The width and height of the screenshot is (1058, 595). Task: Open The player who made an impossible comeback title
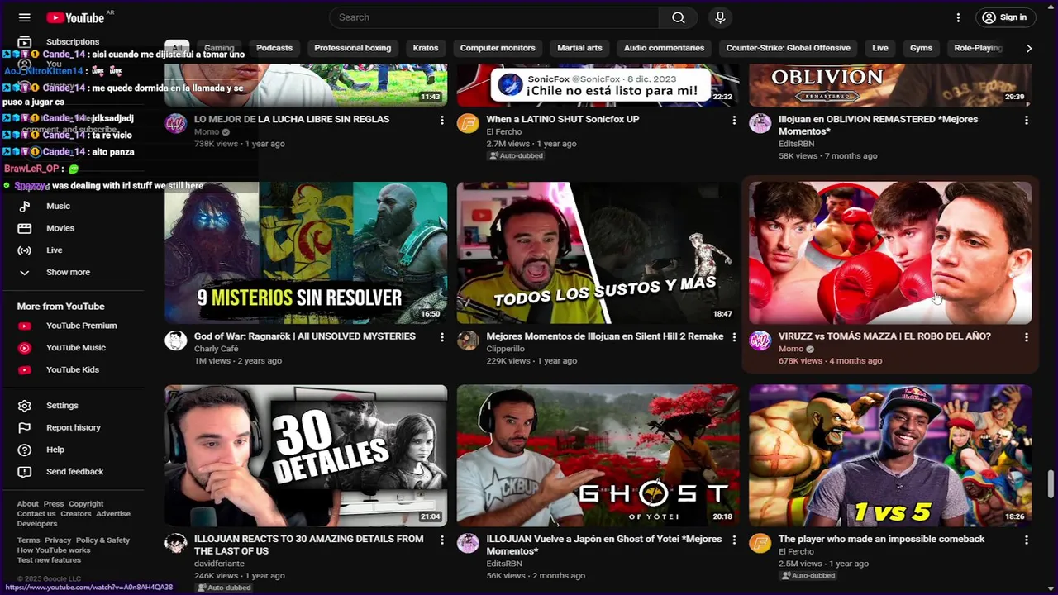(881, 539)
